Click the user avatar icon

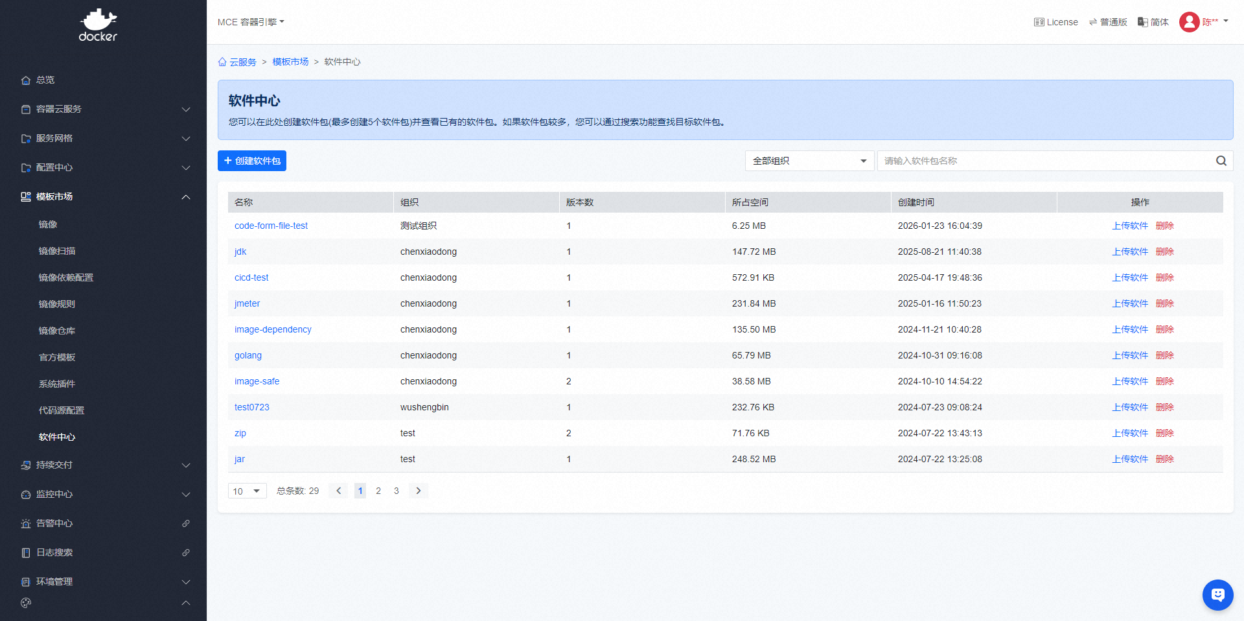pyautogui.click(x=1189, y=22)
